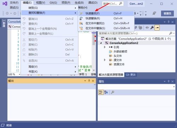Select the solution 'ConsoleApplication2' node
The image size is (177, 128).
(x=136, y=39)
